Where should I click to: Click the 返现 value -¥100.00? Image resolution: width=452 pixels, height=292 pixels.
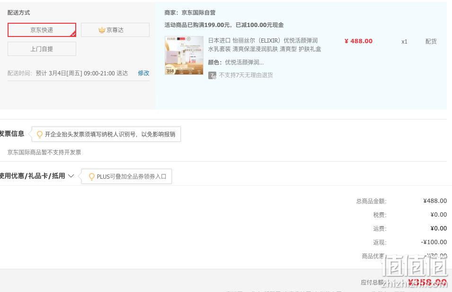pyautogui.click(x=434, y=242)
